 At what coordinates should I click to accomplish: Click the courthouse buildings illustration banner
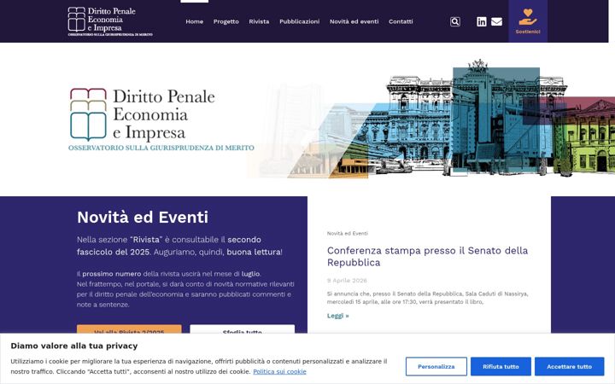[431, 119]
